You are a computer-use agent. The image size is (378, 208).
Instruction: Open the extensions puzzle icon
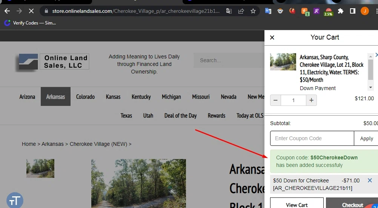point(340,11)
